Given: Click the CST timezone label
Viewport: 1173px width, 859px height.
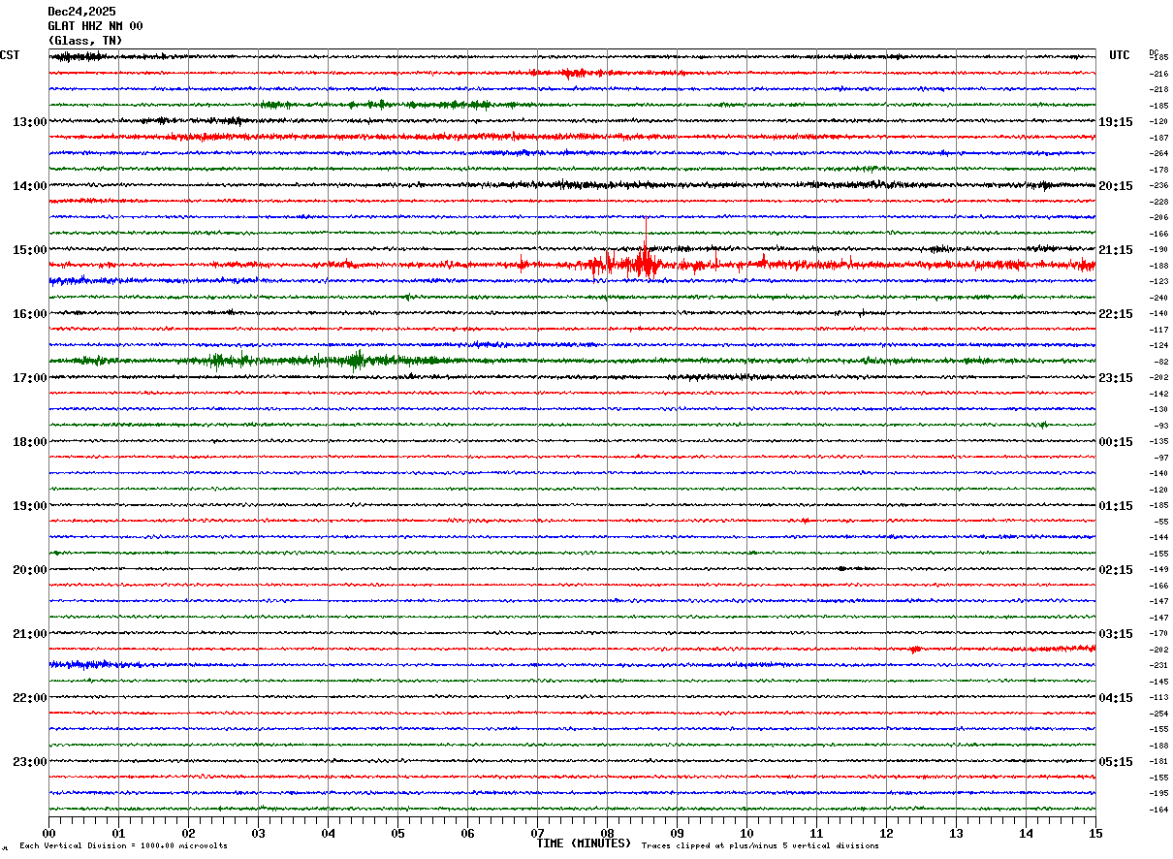Looking at the screenshot, I should coord(10,55).
